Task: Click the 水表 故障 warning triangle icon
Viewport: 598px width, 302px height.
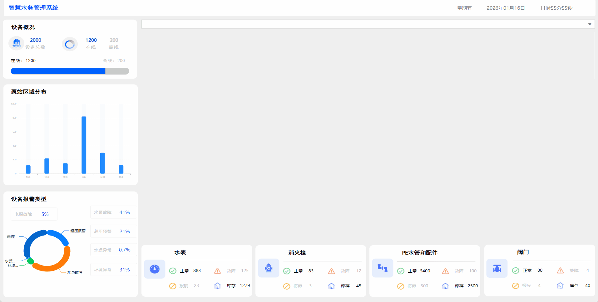Action: click(x=218, y=271)
